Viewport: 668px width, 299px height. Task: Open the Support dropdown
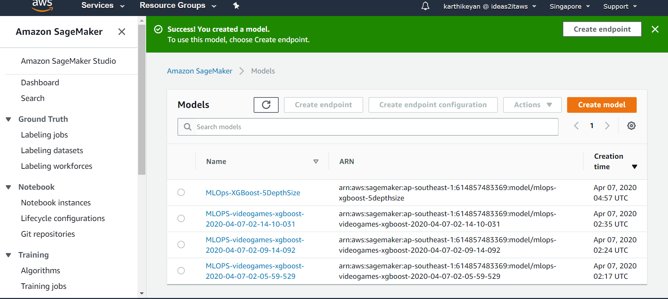point(620,6)
